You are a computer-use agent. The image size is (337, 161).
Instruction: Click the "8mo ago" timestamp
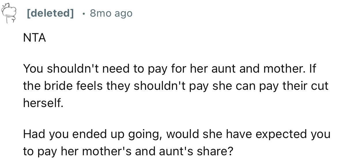click(x=111, y=13)
